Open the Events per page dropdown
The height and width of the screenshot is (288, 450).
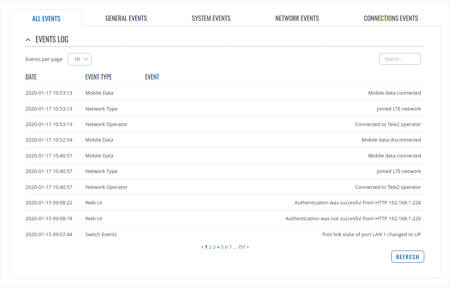80,59
